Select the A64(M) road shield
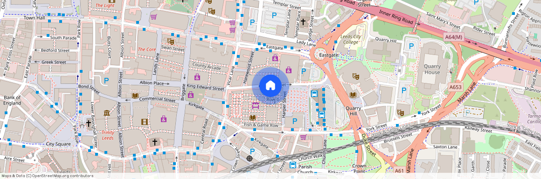The width and height of the screenshot is (541, 179). tap(453, 37)
